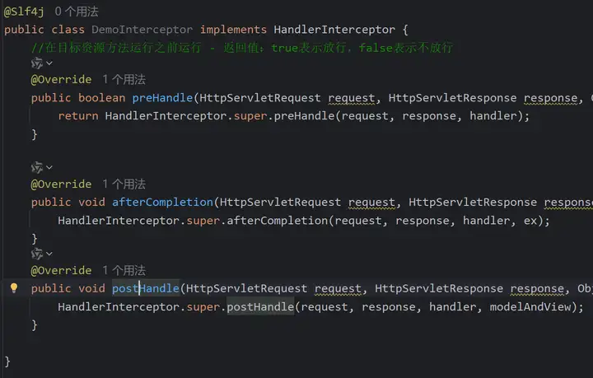593x378 pixels.
Task: Expand the chevron dropdown above preHandle's @Override
Action: pyautogui.click(x=49, y=63)
